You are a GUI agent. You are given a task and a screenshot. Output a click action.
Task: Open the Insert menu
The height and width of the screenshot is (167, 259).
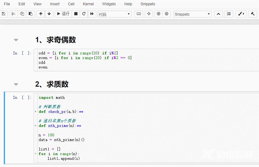55,4
